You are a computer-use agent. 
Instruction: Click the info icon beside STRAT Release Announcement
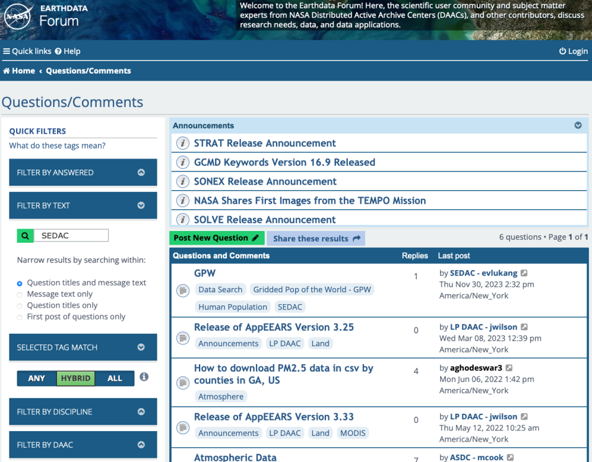pos(183,143)
